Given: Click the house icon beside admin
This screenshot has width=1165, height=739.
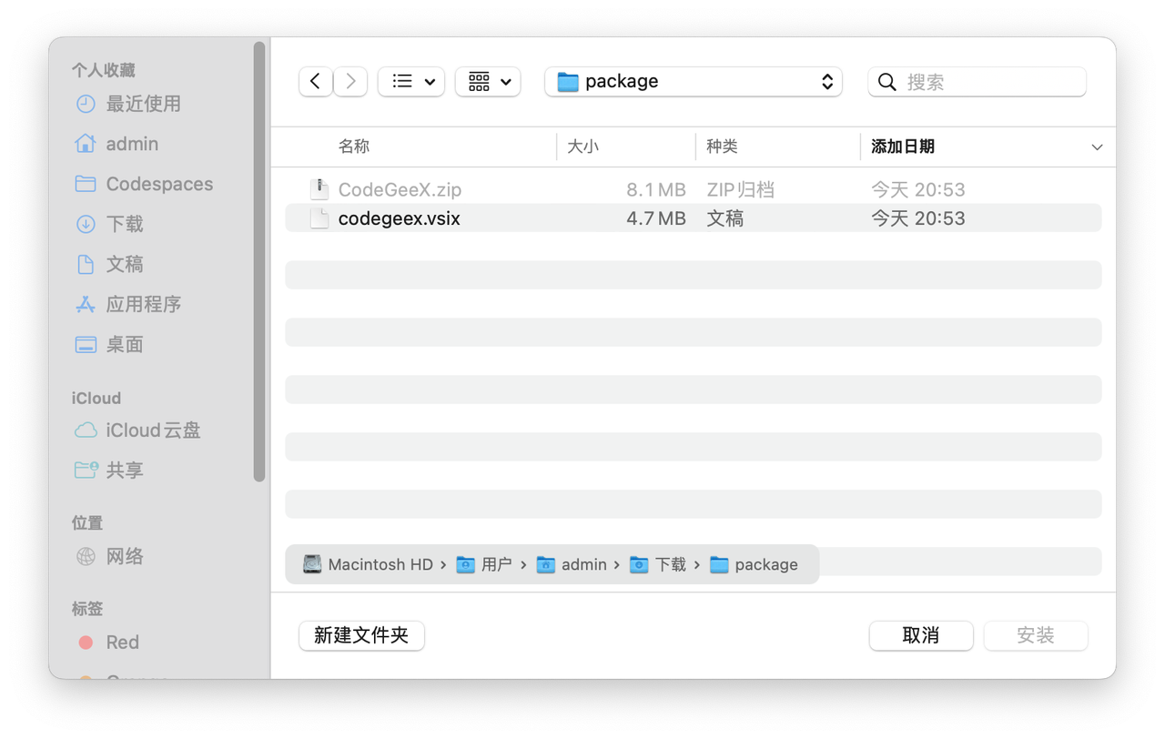Looking at the screenshot, I should (x=86, y=144).
